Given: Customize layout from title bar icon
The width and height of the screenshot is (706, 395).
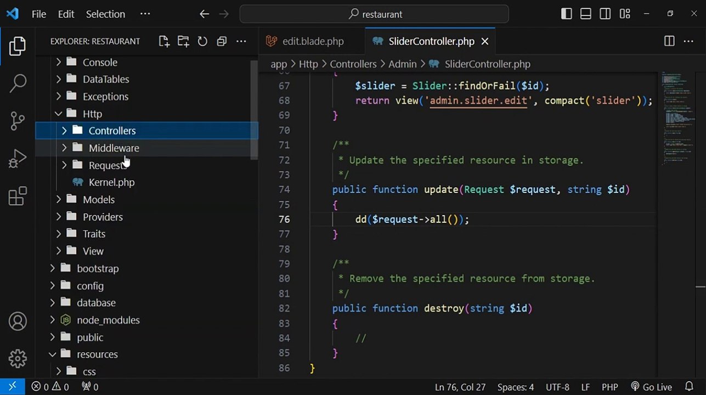Looking at the screenshot, I should (625, 14).
